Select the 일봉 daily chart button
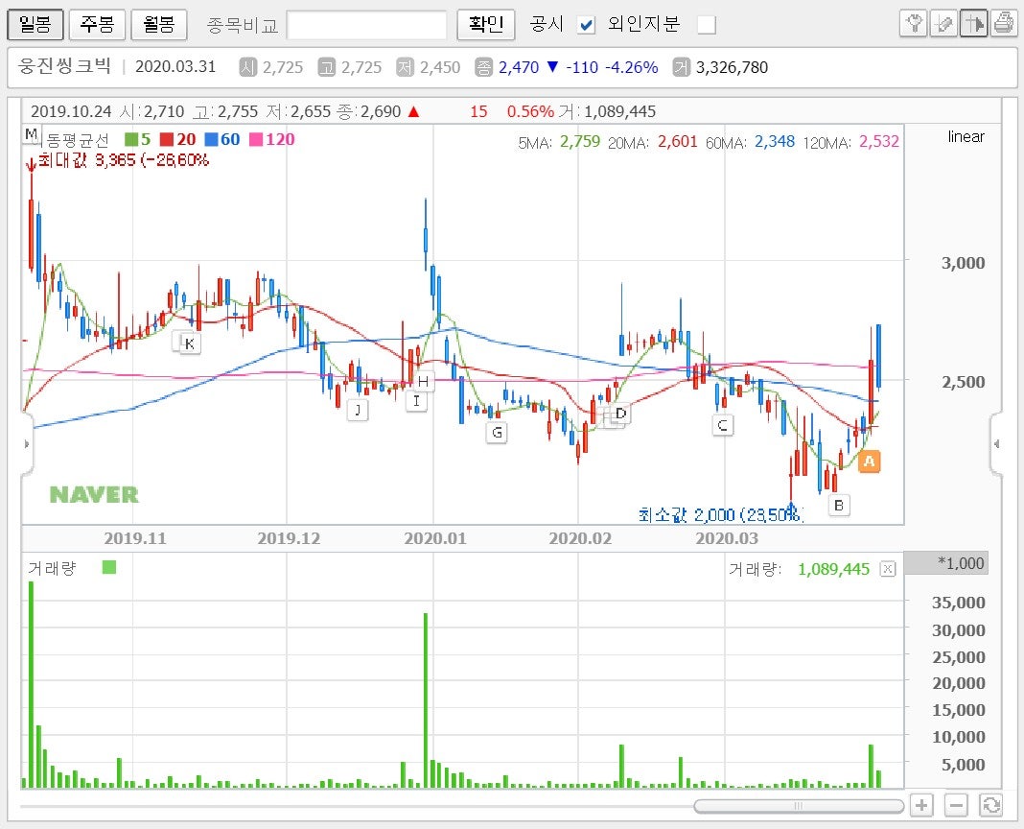The width and height of the screenshot is (1024, 829). tap(35, 24)
